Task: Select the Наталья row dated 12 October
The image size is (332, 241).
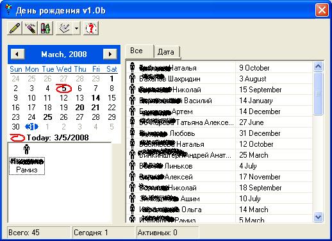Action: point(220,144)
